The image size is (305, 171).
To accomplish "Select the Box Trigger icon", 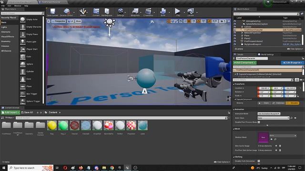I will pyautogui.click(x=23, y=94).
